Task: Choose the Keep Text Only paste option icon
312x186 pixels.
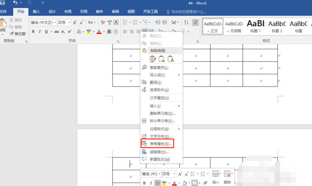Action: pyautogui.click(x=170, y=59)
